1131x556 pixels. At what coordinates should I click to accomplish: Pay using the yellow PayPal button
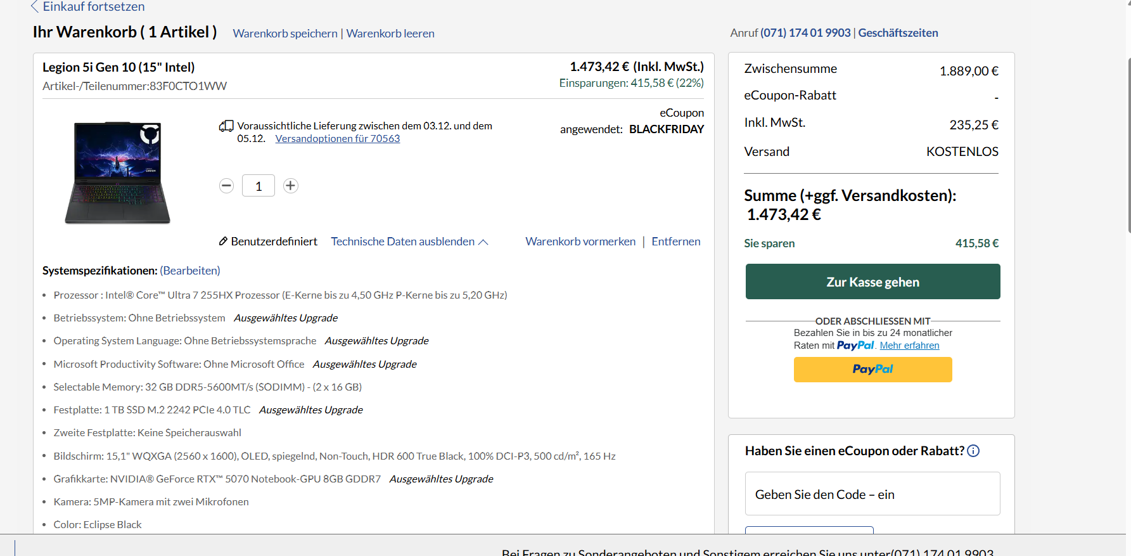(872, 370)
